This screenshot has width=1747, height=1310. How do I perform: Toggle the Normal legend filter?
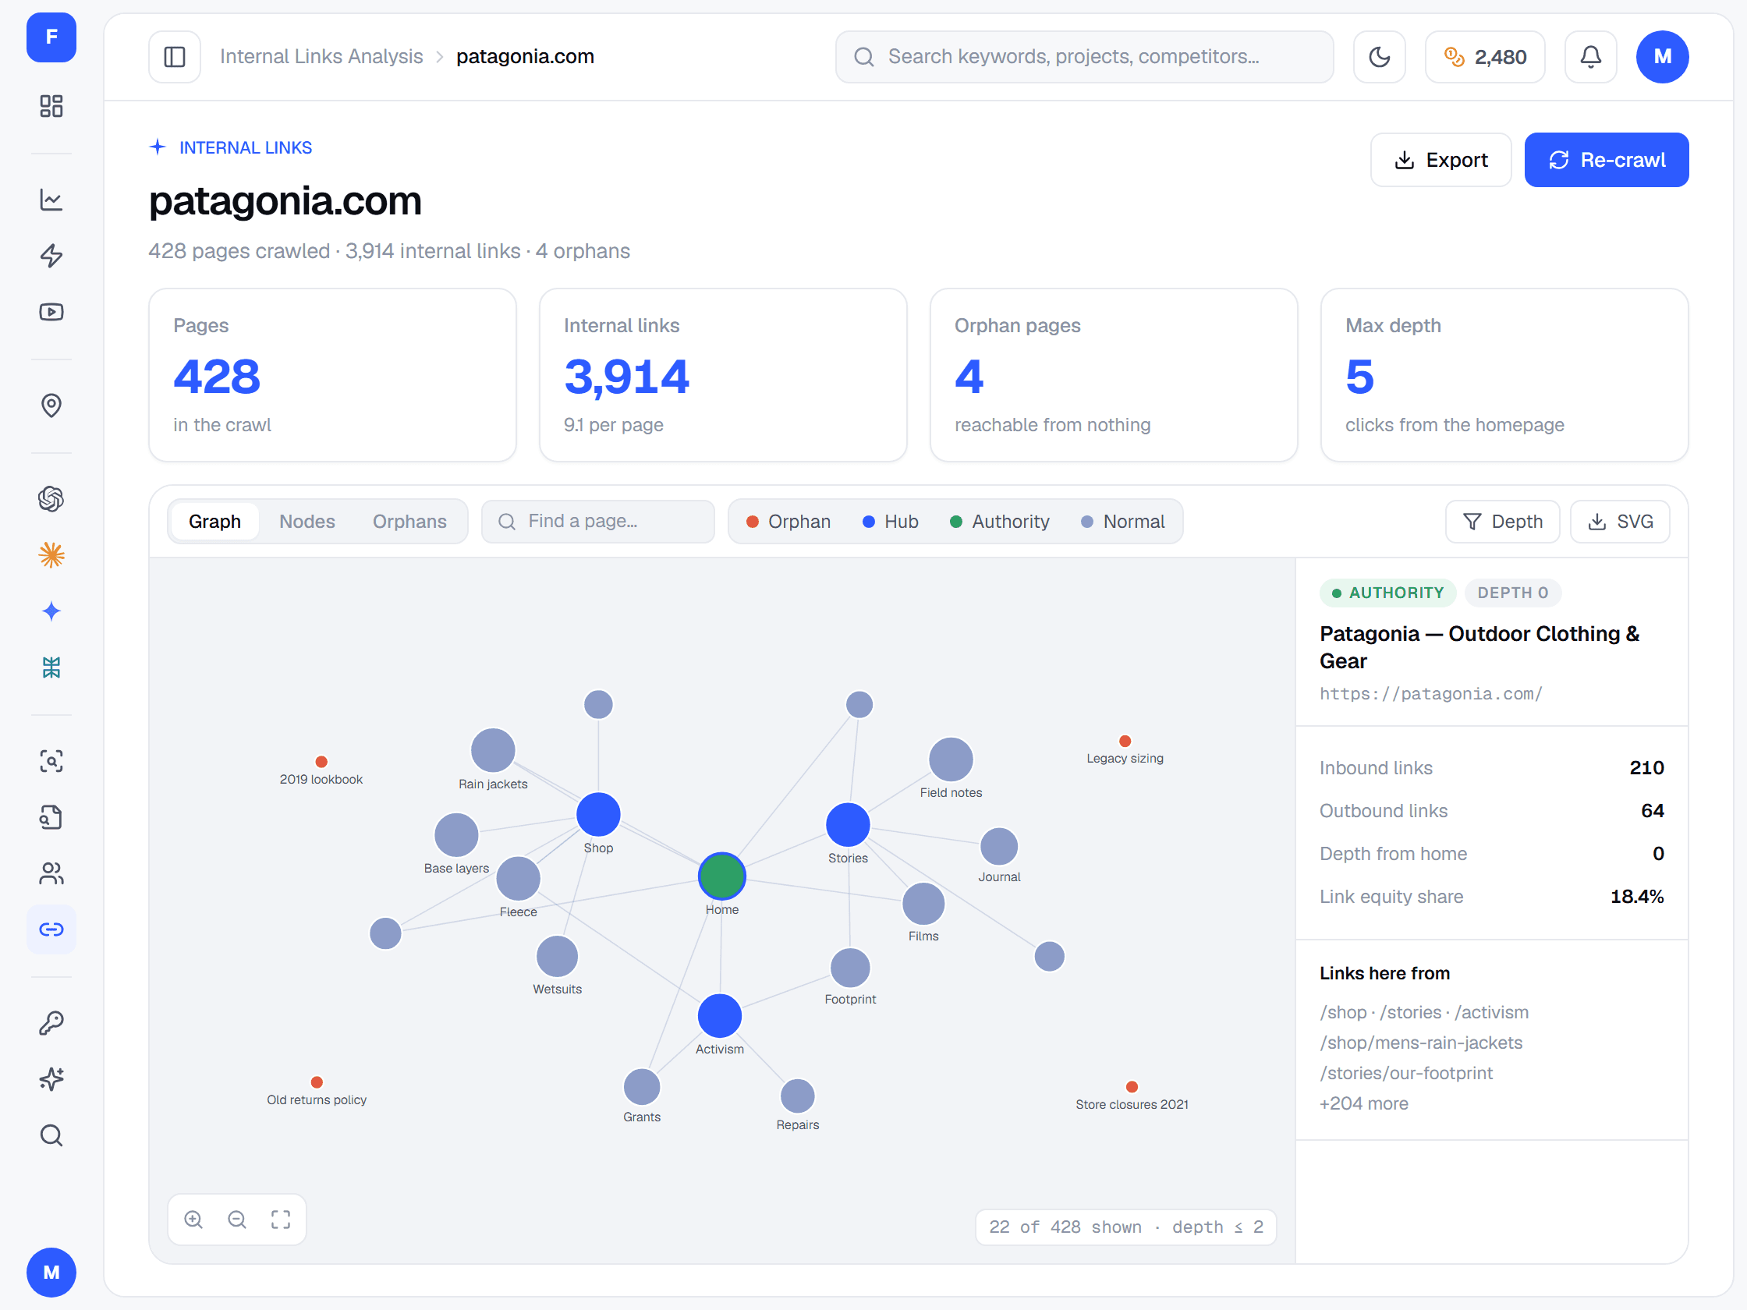(1122, 522)
